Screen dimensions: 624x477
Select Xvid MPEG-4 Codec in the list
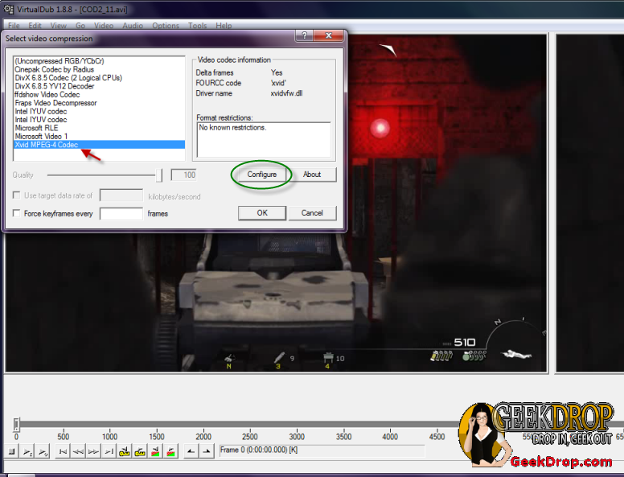(47, 145)
